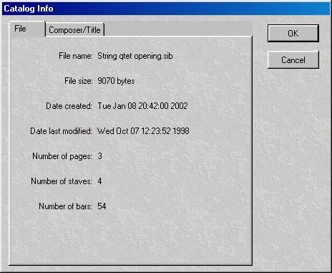Click the 'Tue Jan 08 20:42:00 2002' date
The image size is (332, 273).
pyautogui.click(x=142, y=106)
